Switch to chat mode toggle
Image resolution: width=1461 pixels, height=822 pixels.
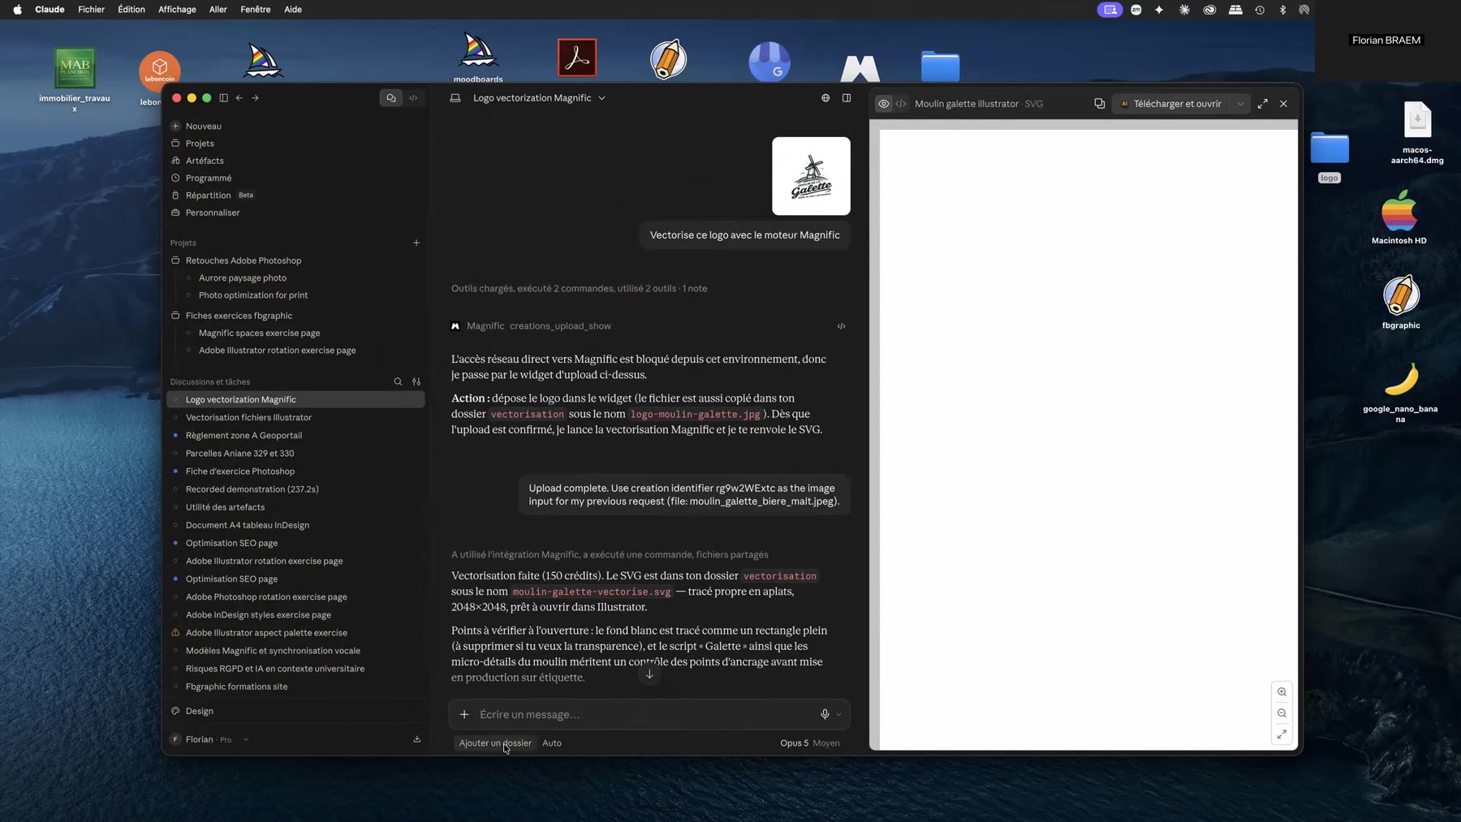click(391, 98)
